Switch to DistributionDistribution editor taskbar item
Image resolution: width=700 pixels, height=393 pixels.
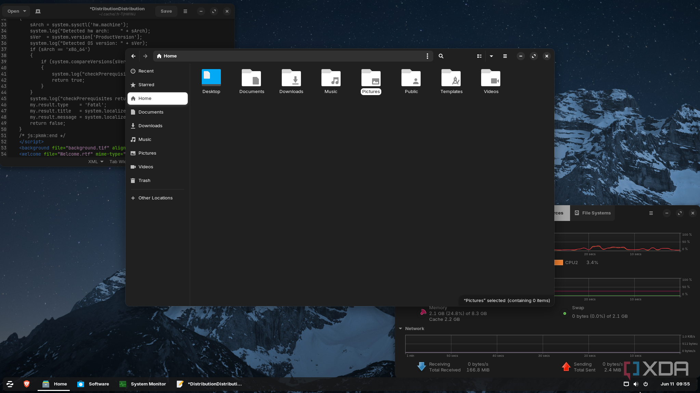coord(209,384)
